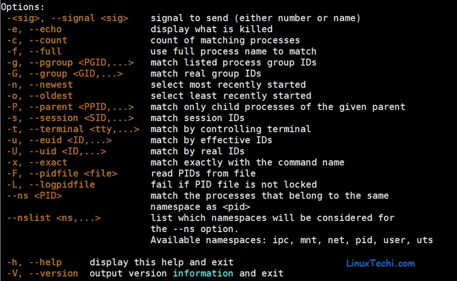457x281 pixels.
Task: Click the LinuxTechi.com watermark link
Action: pyautogui.click(x=379, y=263)
